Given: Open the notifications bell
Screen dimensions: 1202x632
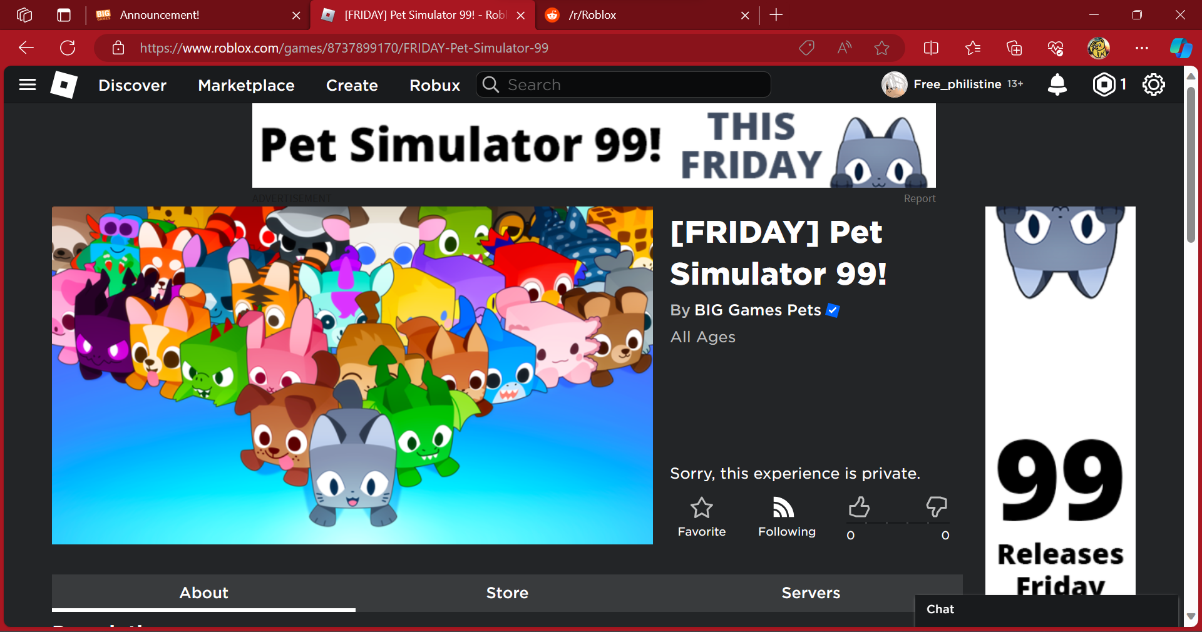Looking at the screenshot, I should click(x=1057, y=84).
